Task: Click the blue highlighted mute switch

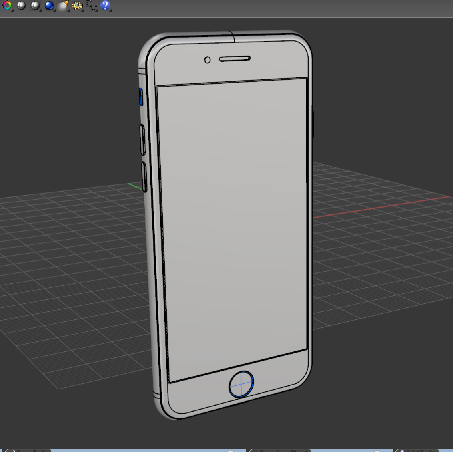Action: [x=141, y=97]
